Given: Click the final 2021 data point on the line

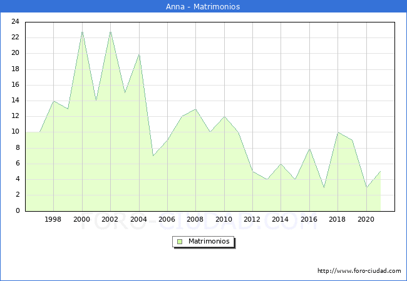Looking at the screenshot, I should click(380, 172).
